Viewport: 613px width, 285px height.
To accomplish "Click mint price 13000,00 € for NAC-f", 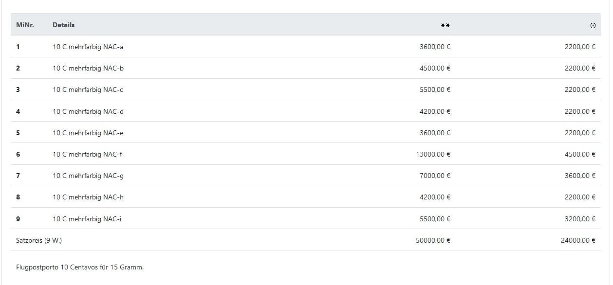I will click(x=433, y=154).
